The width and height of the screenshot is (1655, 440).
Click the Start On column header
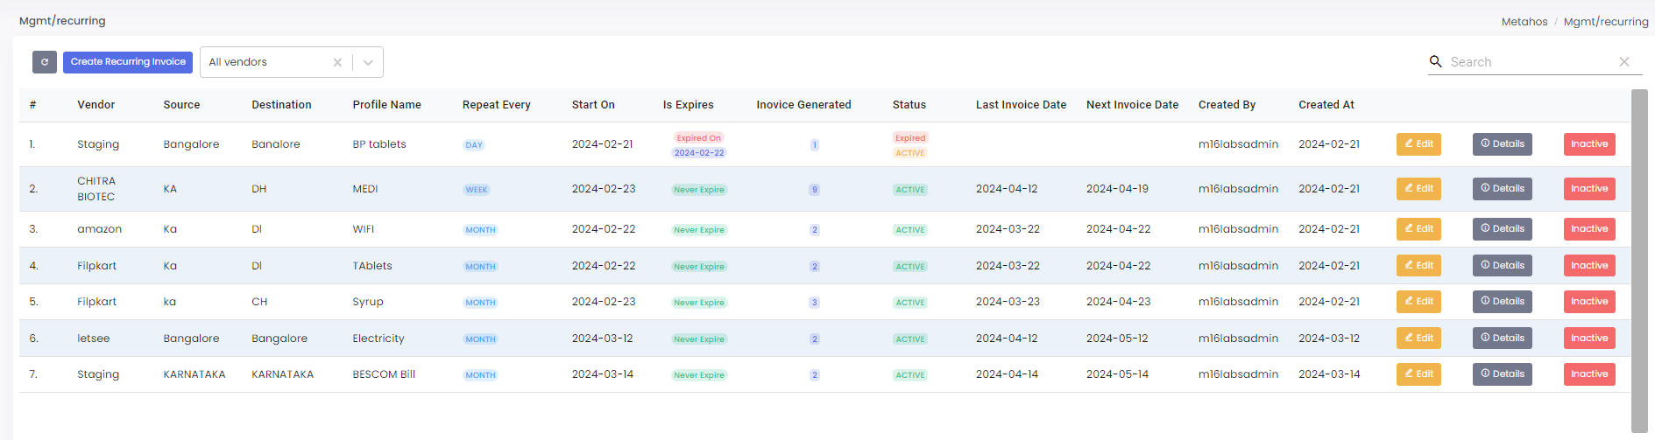(593, 105)
